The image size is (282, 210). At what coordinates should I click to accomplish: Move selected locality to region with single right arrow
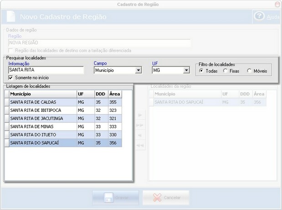point(140,115)
